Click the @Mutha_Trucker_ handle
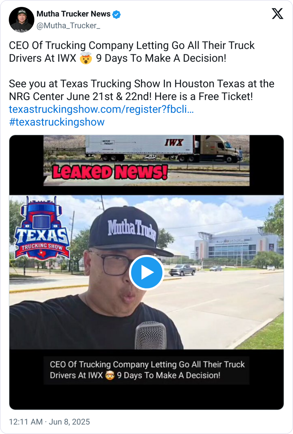This screenshot has height=434, width=293. tap(68, 26)
